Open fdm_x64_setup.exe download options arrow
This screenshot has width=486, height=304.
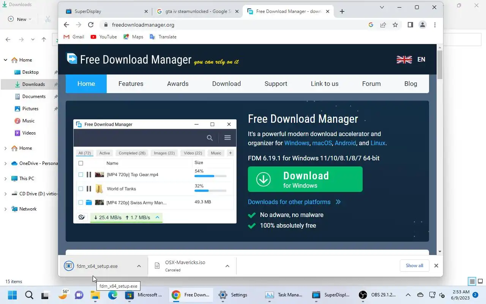click(139, 266)
